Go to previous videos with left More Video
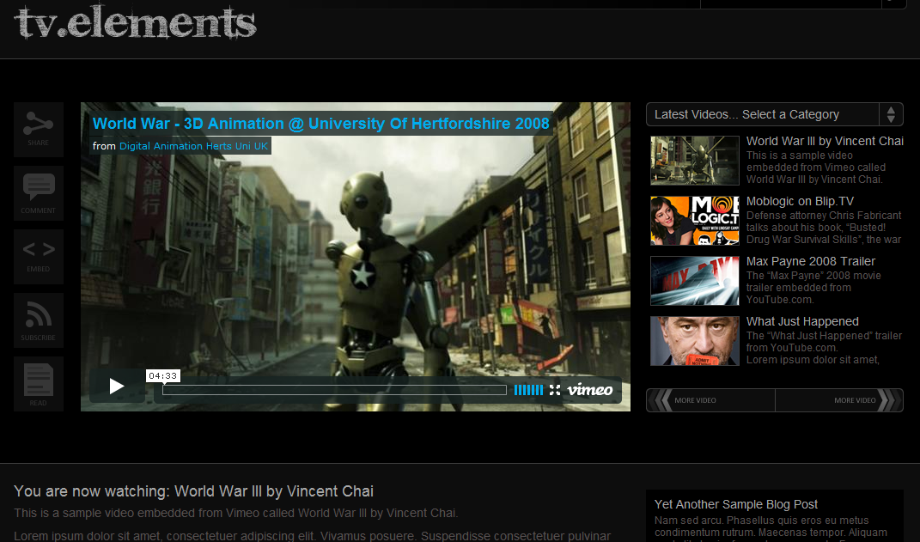The image size is (920, 542). [x=710, y=400]
